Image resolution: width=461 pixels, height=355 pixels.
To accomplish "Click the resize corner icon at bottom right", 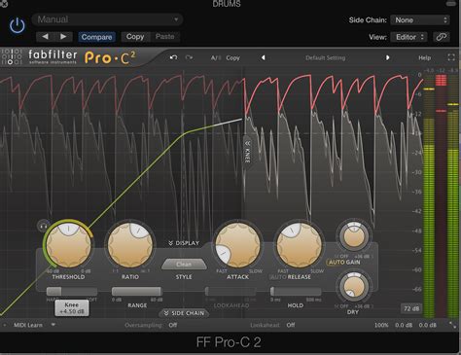I will coord(452,325).
